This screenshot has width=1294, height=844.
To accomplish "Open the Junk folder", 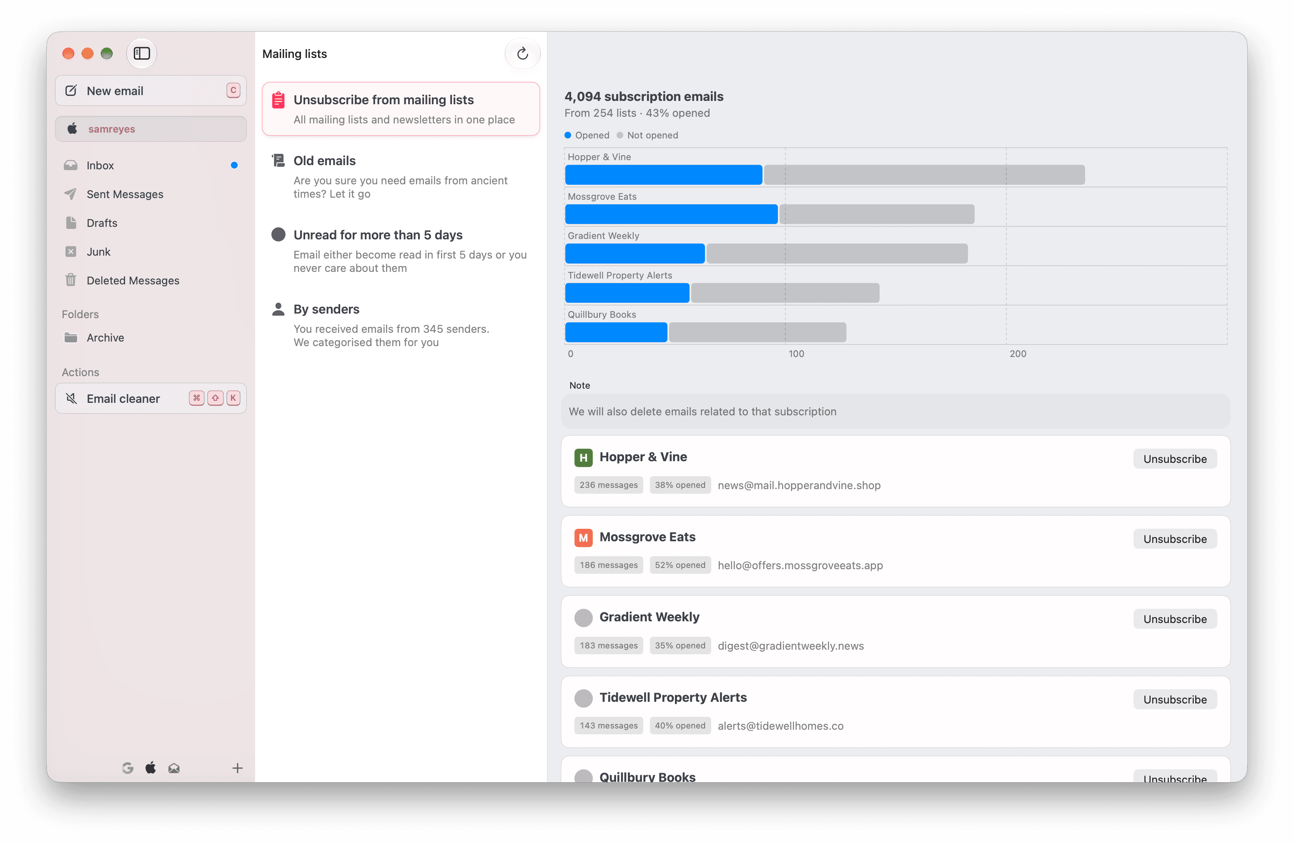I will pos(150,252).
